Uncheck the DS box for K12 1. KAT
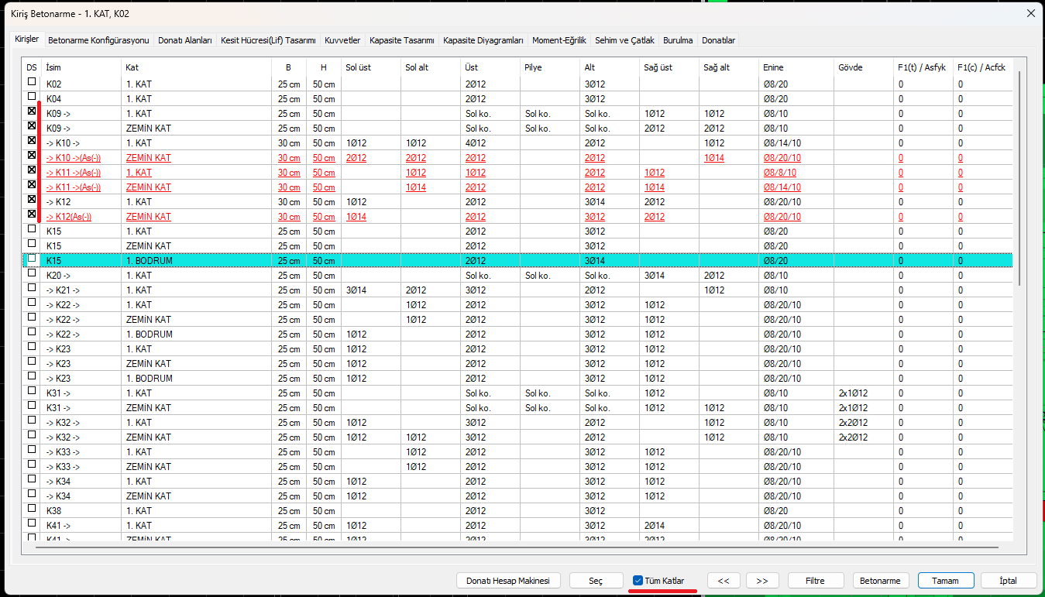Viewport: 1045px width, 597px height. coord(32,199)
